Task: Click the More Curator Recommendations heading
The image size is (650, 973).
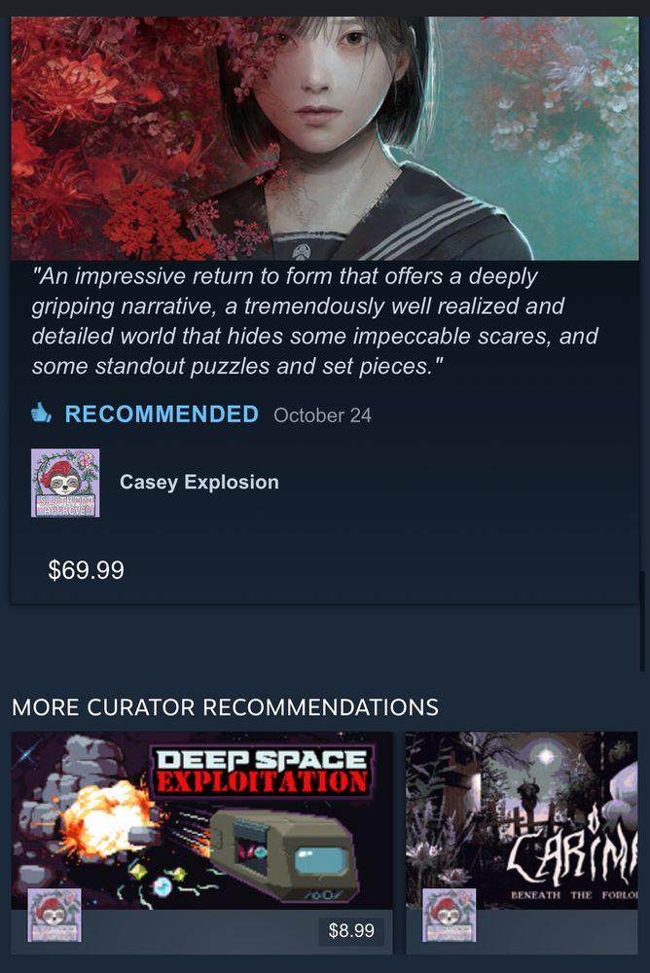Action: [226, 707]
